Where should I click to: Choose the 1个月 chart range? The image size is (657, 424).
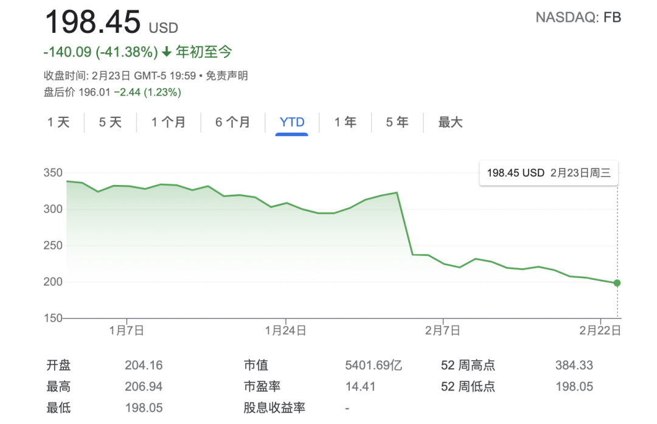[169, 122]
